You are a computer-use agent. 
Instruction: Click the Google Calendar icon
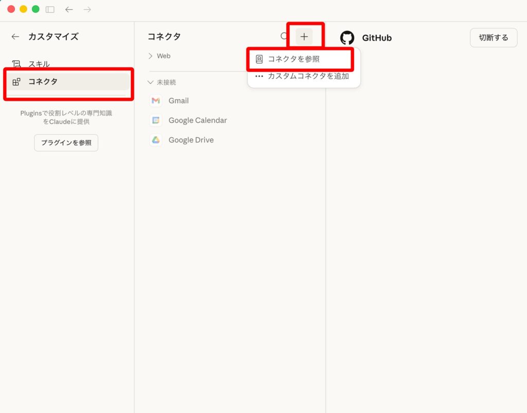(x=155, y=120)
